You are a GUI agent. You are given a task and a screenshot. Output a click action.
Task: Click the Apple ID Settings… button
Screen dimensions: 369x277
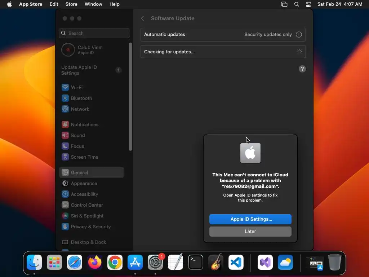tap(250, 219)
